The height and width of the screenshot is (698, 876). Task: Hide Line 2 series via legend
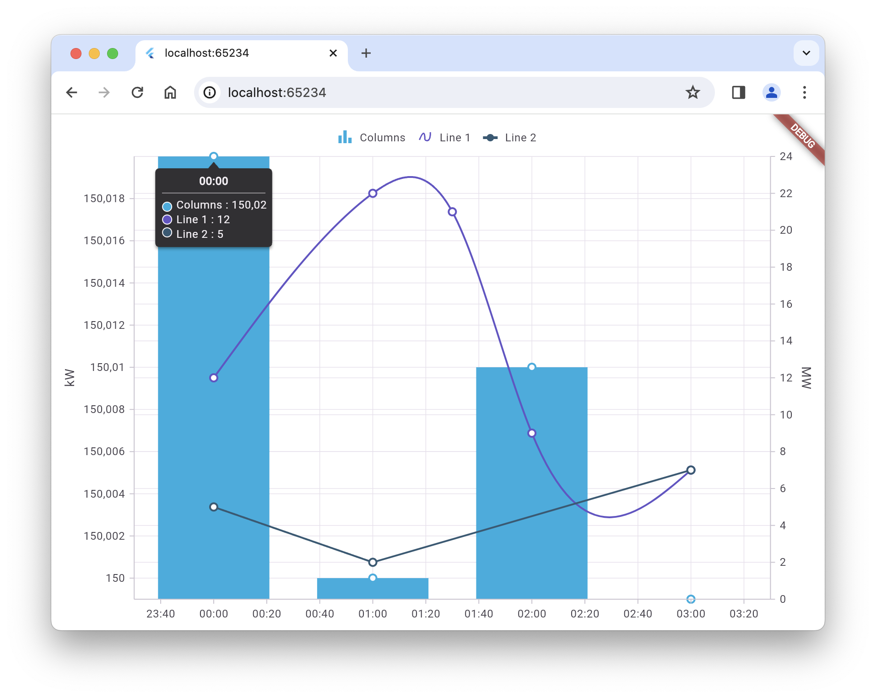coord(509,138)
